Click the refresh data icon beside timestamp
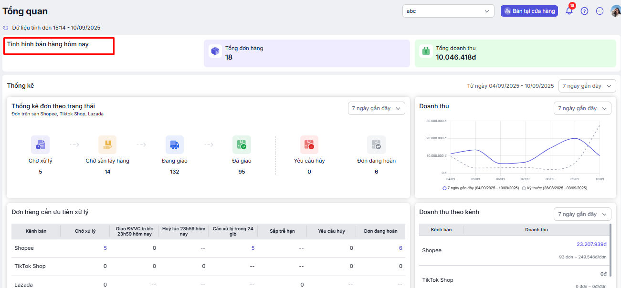Image resolution: width=621 pixels, height=288 pixels. tap(6, 28)
